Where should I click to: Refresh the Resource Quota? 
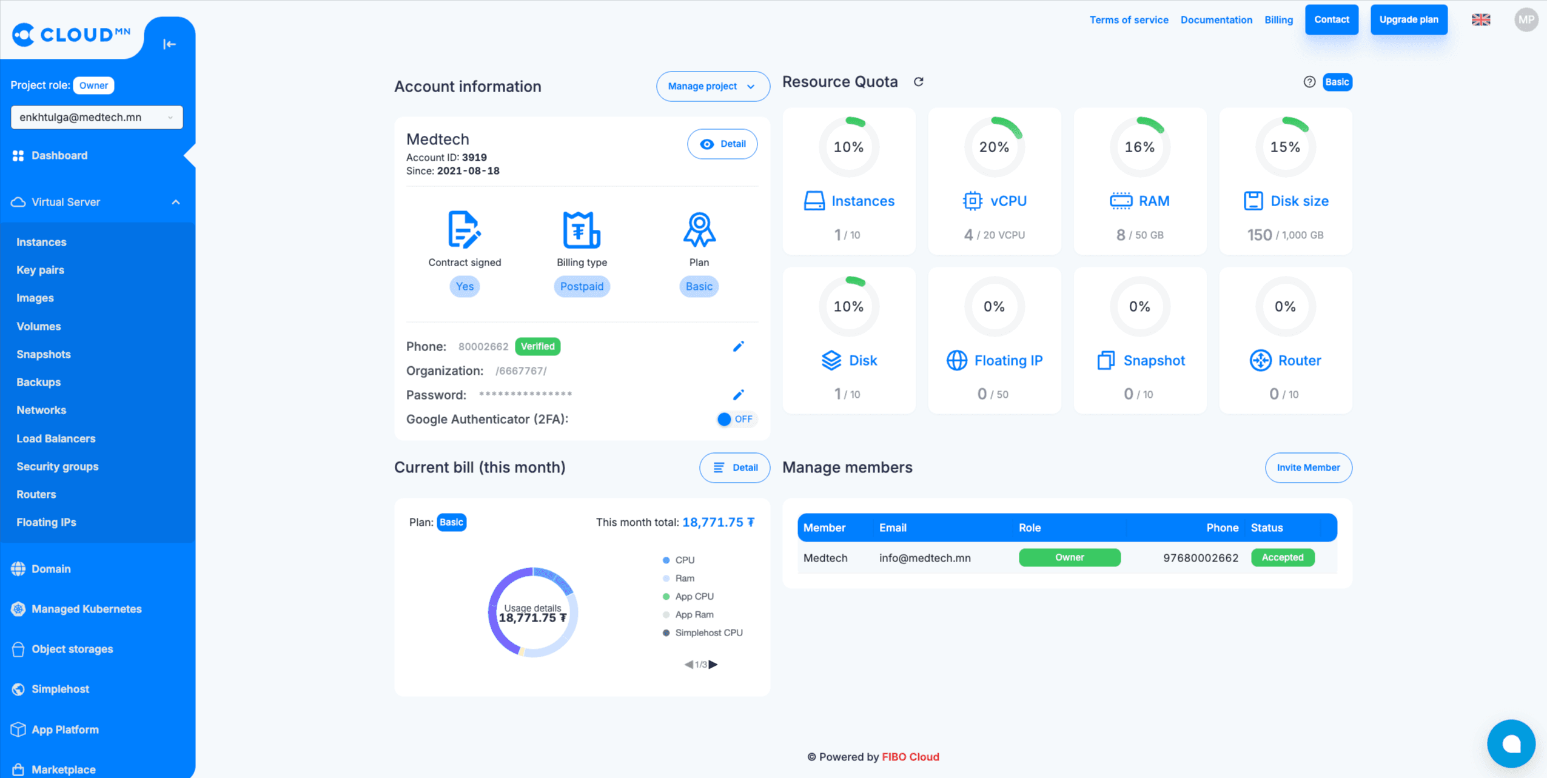coord(918,82)
